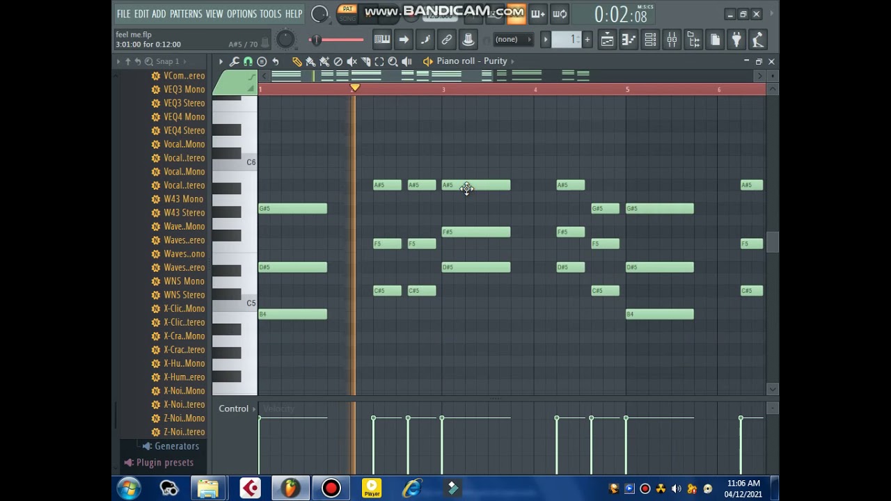Open FL Studio from the Windows taskbar

(290, 488)
